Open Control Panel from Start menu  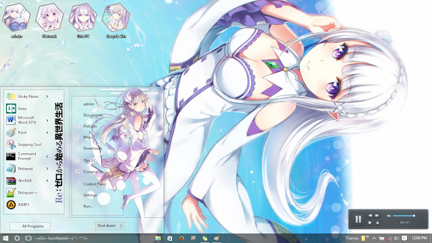[x=94, y=184]
